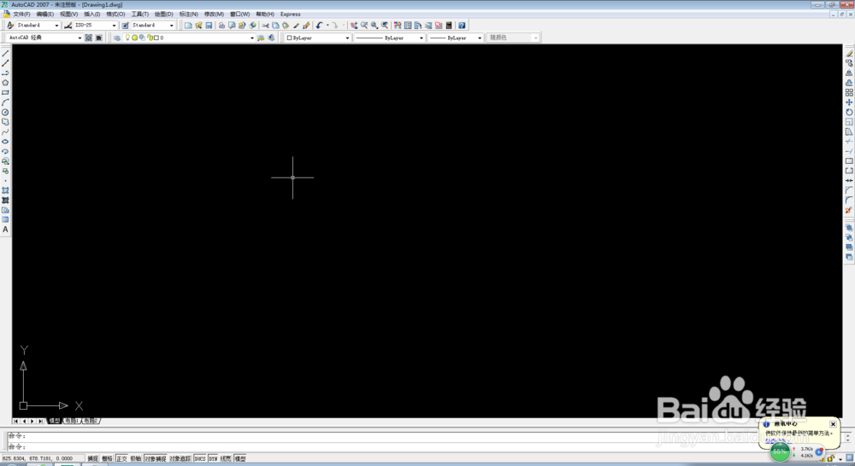The image size is (855, 466).
Task: Select the Spline tool
Action: pos(5,131)
